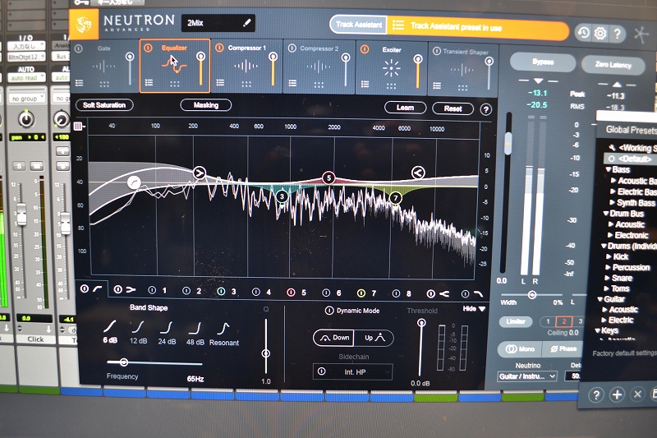Set Dynamic Mode direction to Up
The width and height of the screenshot is (657, 438).
374,338
